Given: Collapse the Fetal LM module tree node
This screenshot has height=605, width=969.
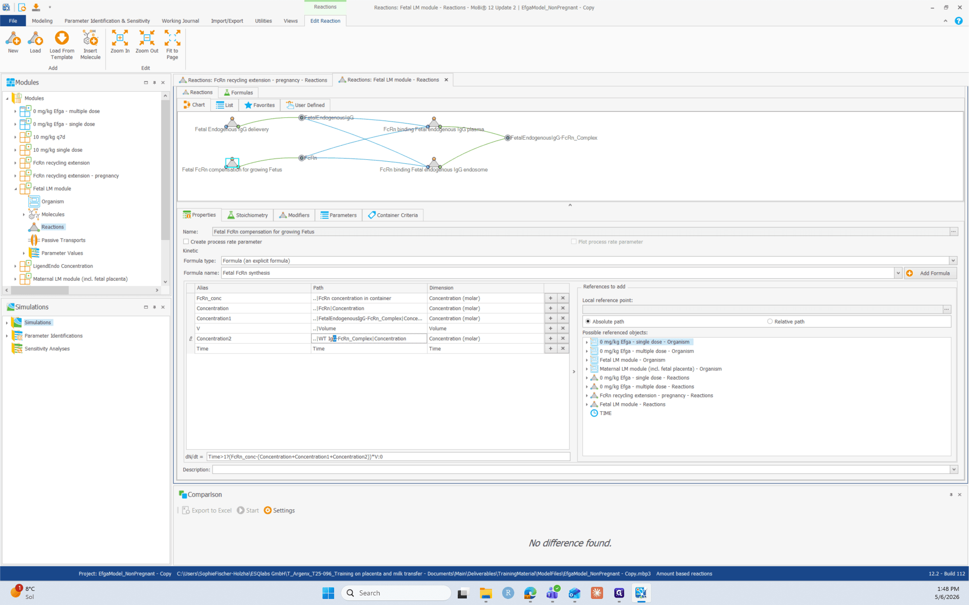Looking at the screenshot, I should click(x=16, y=189).
